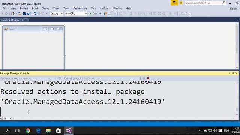The height and width of the screenshot is (135, 240).
Task: Open the Project menu
Action: 24,8
